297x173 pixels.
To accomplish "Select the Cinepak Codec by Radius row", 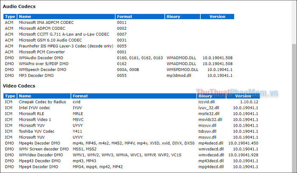I will pos(132,102).
